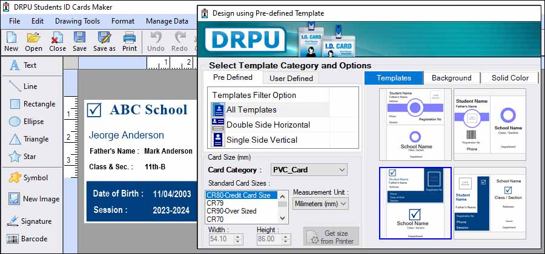The width and height of the screenshot is (545, 254).
Task: Click the Close file toolbar icon
Action: click(57, 37)
